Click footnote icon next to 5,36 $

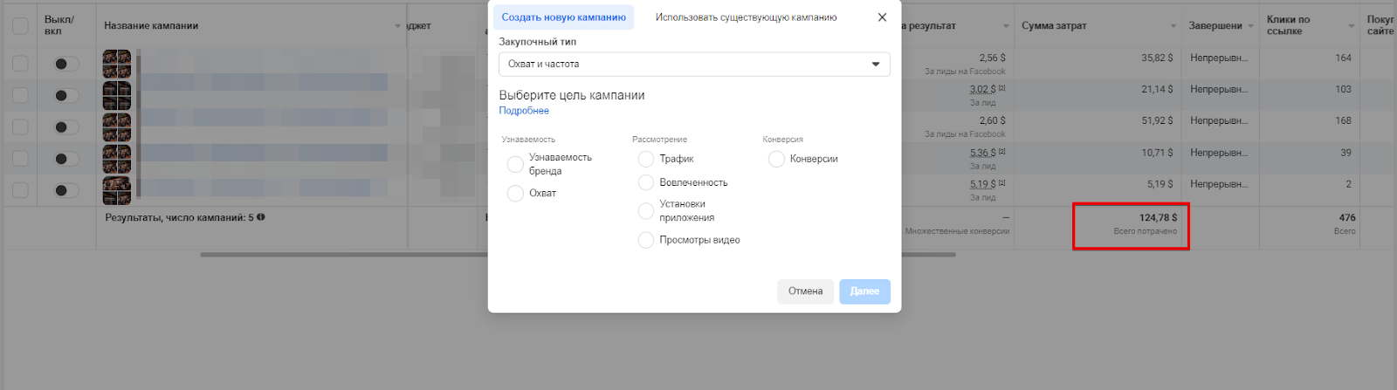point(1002,153)
